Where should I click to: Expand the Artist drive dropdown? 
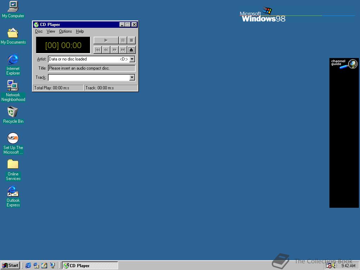click(x=132, y=59)
